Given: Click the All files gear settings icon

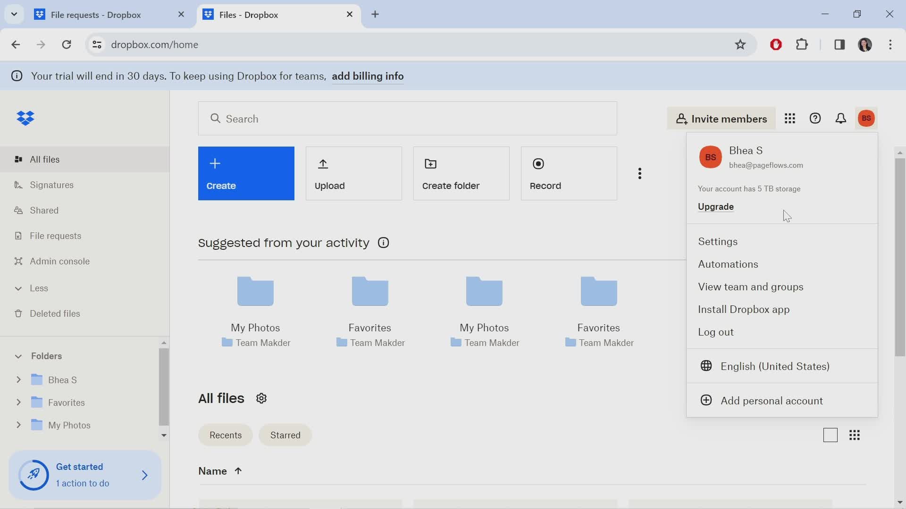Looking at the screenshot, I should tap(261, 398).
